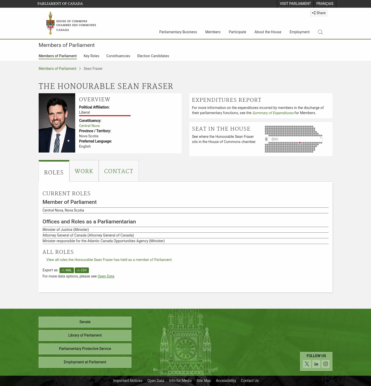The image size is (371, 386).
Task: Open Library of Parliament footer button
Action: (85, 335)
